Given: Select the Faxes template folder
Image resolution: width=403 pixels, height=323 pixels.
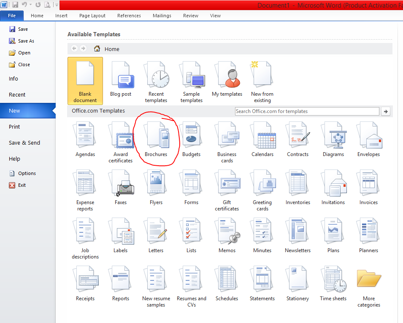Looking at the screenshot, I should (121, 187).
